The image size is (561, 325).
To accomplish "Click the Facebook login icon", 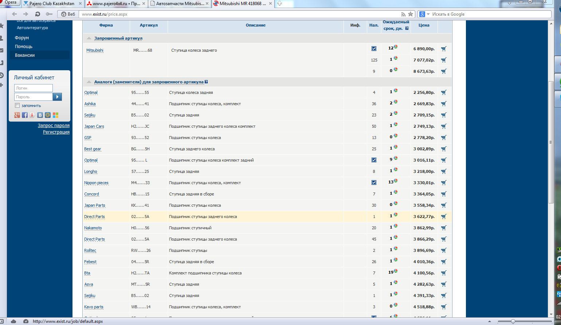I will [x=25, y=115].
